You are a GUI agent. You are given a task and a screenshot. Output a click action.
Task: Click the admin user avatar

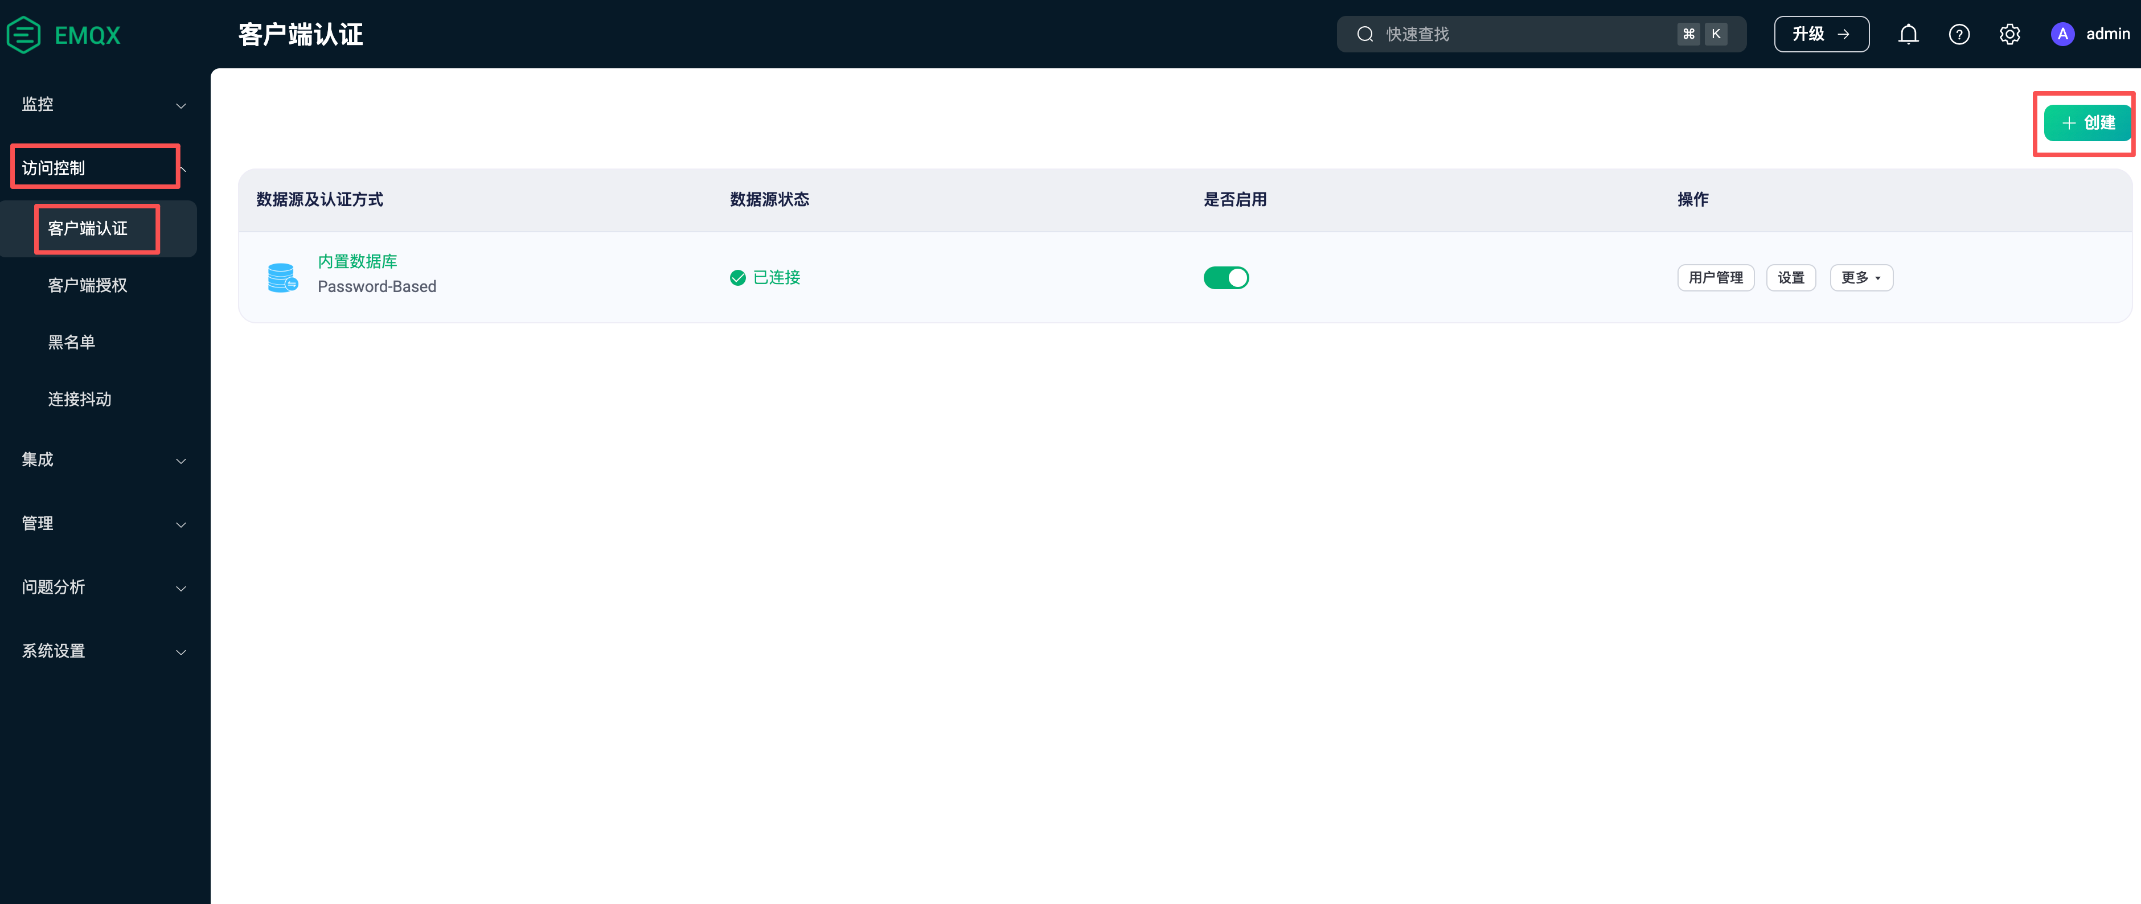tap(2062, 34)
